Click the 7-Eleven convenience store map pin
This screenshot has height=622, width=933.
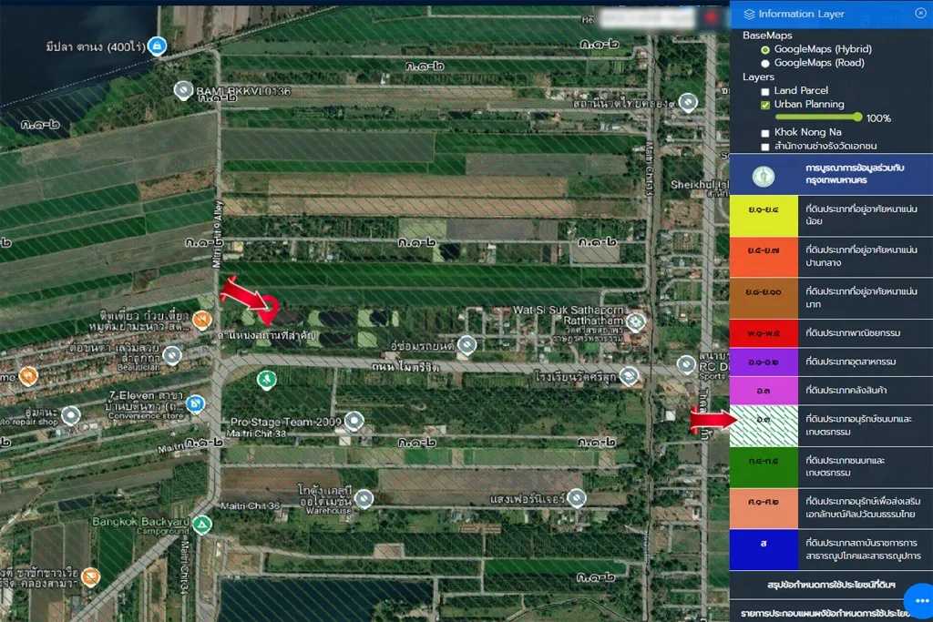pyautogui.click(x=195, y=403)
